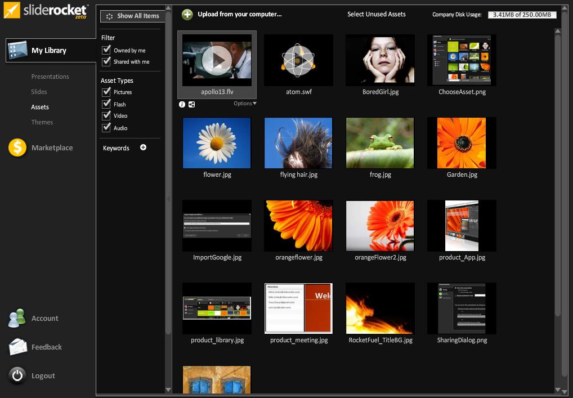Go to Presentations in library menu
This screenshot has width=573, height=398.
[50, 77]
